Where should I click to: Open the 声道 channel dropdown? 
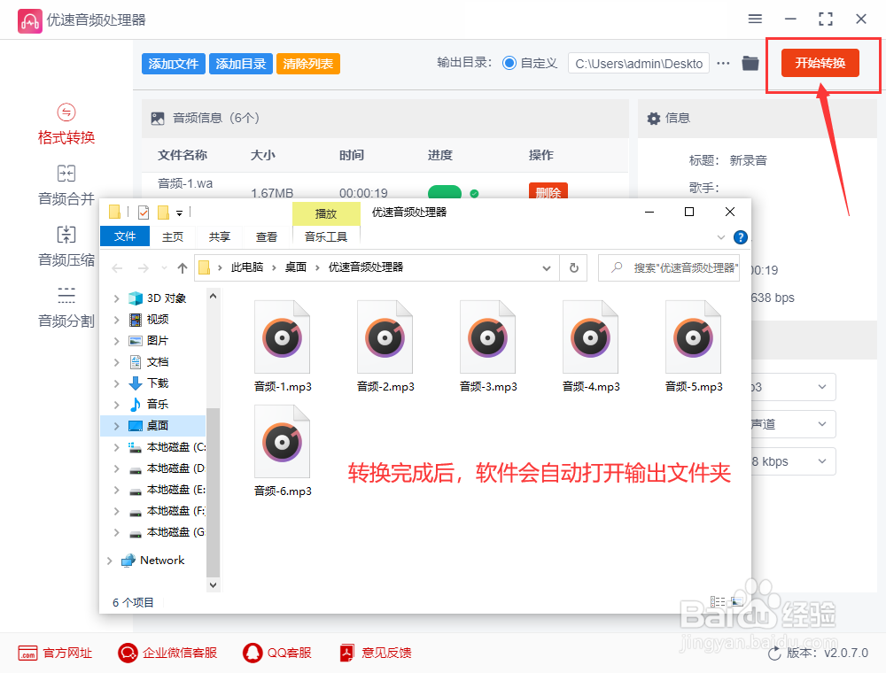(793, 424)
